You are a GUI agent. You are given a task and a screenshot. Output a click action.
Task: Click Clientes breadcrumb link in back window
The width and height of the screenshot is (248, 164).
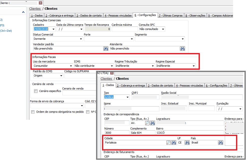tap(35, 9)
